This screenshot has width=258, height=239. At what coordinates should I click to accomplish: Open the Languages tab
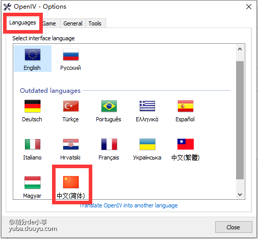(22, 22)
